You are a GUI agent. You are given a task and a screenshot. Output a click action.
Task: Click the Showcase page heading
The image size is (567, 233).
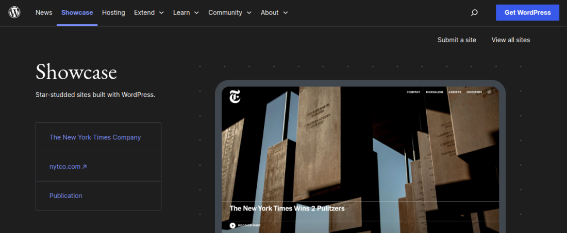point(76,72)
